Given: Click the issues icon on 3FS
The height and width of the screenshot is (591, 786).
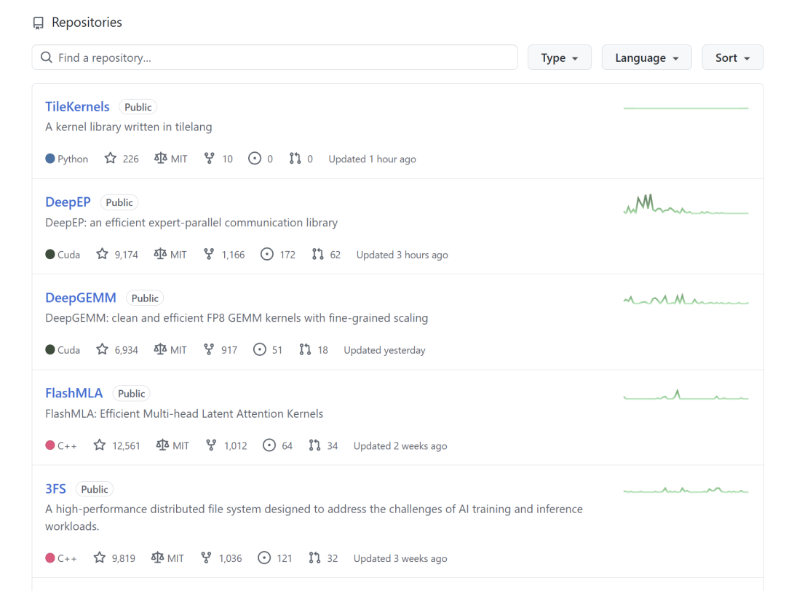Looking at the screenshot, I should tap(265, 558).
